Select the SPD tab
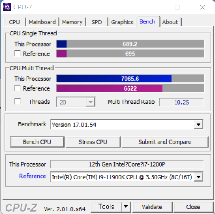 (x=97, y=22)
